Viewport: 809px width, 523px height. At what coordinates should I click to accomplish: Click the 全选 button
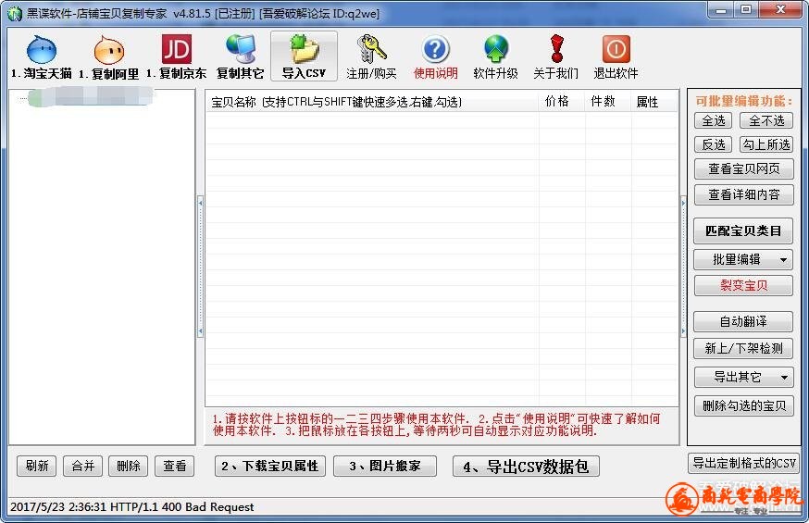point(714,121)
